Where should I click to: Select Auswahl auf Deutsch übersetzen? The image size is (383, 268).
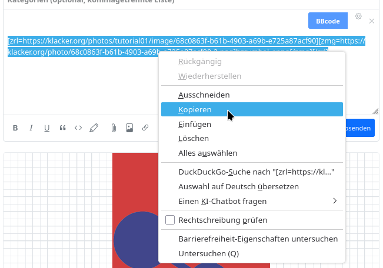[x=252, y=187]
